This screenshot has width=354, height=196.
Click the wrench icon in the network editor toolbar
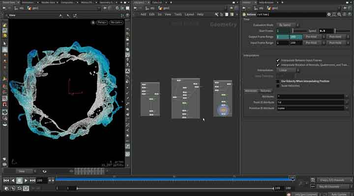pyautogui.click(x=216, y=14)
